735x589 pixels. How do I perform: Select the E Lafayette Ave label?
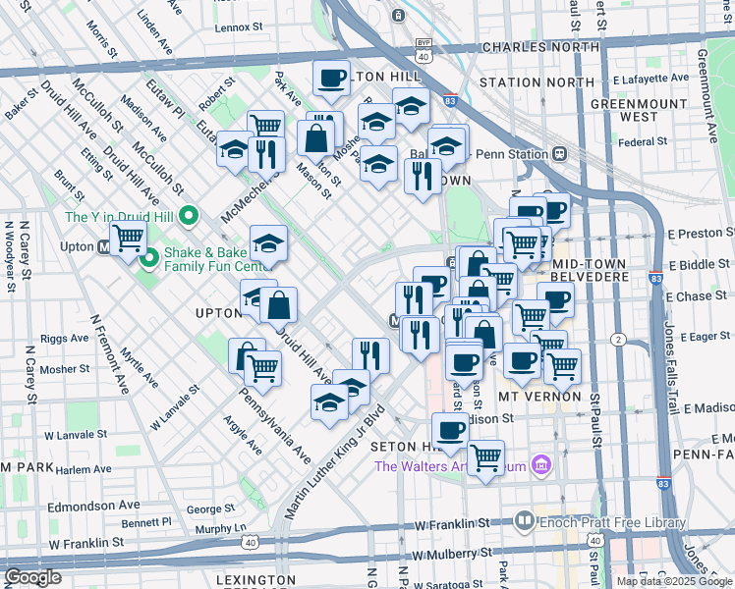coord(651,80)
